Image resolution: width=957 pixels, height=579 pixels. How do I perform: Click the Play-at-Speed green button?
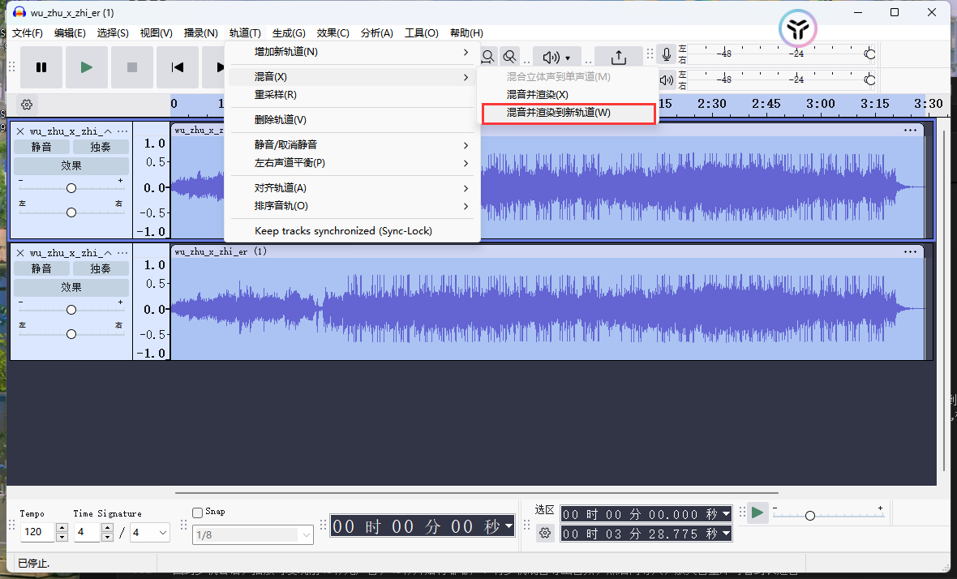point(757,513)
